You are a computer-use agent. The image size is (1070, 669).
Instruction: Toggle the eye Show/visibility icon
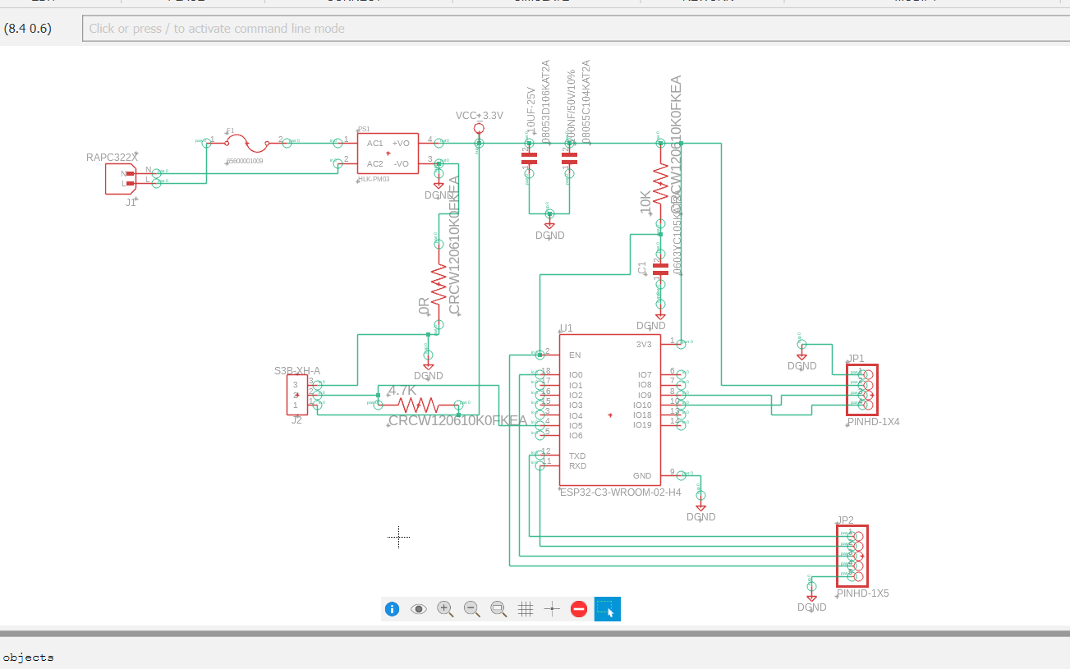coord(419,609)
